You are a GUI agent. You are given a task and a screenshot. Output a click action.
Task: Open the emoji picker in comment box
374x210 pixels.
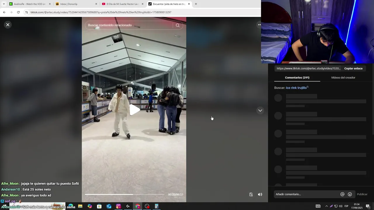[x=350, y=194]
